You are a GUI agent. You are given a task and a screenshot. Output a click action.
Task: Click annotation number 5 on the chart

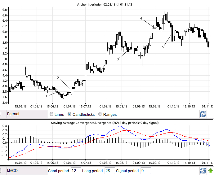coord(163,47)
